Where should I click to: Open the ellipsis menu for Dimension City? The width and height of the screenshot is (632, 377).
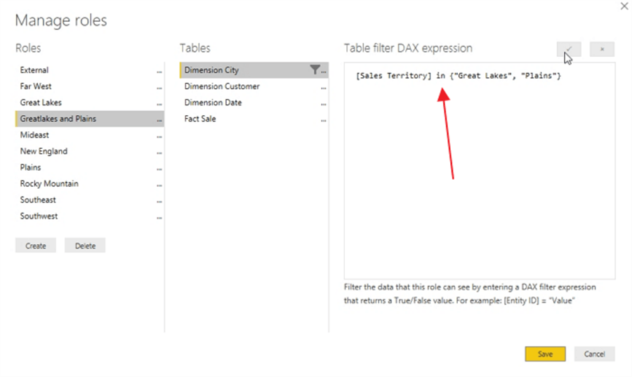(x=324, y=71)
